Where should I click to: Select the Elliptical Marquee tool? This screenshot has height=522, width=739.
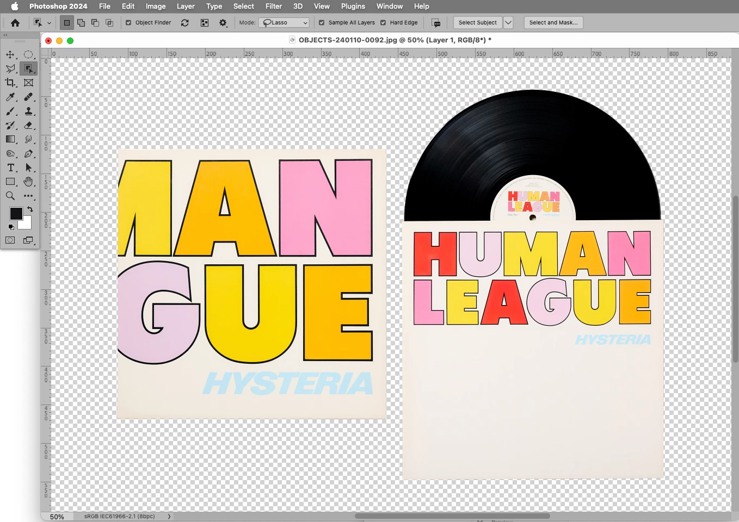pos(28,54)
